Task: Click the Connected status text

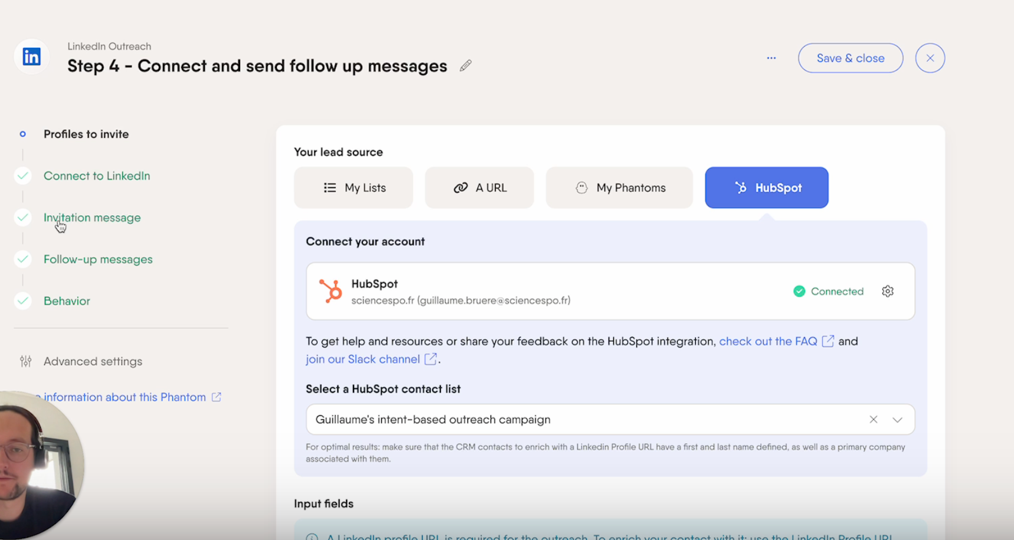Action: [837, 291]
